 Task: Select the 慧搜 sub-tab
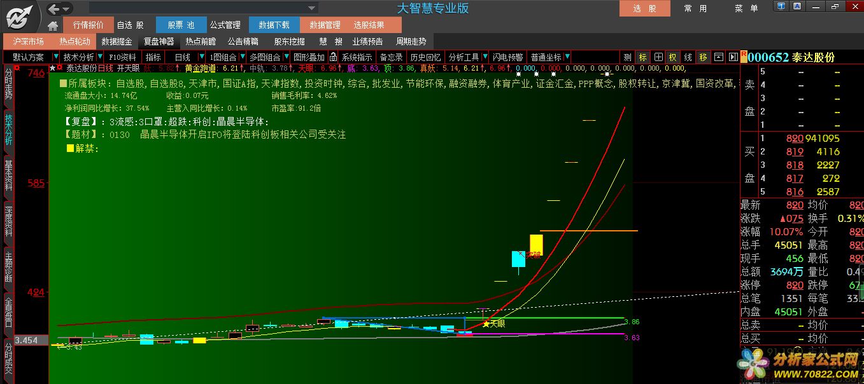coord(330,41)
